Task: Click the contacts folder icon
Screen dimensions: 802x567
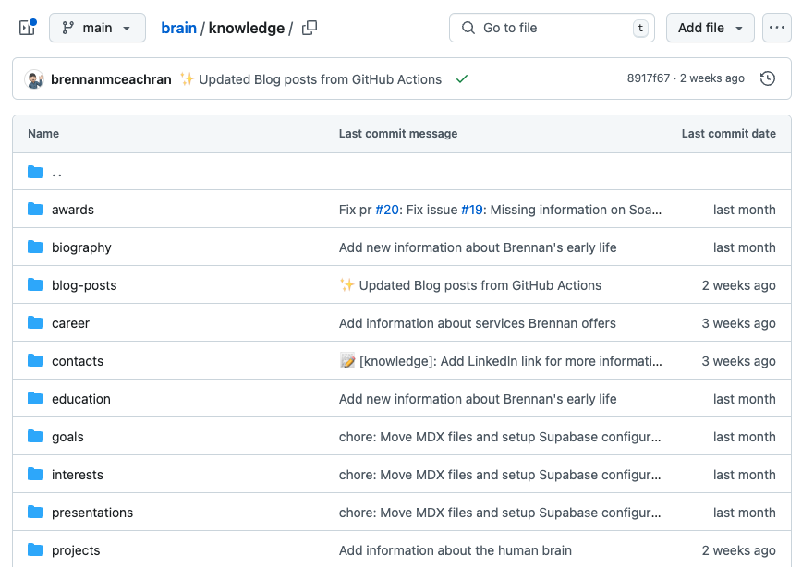Action: click(35, 361)
